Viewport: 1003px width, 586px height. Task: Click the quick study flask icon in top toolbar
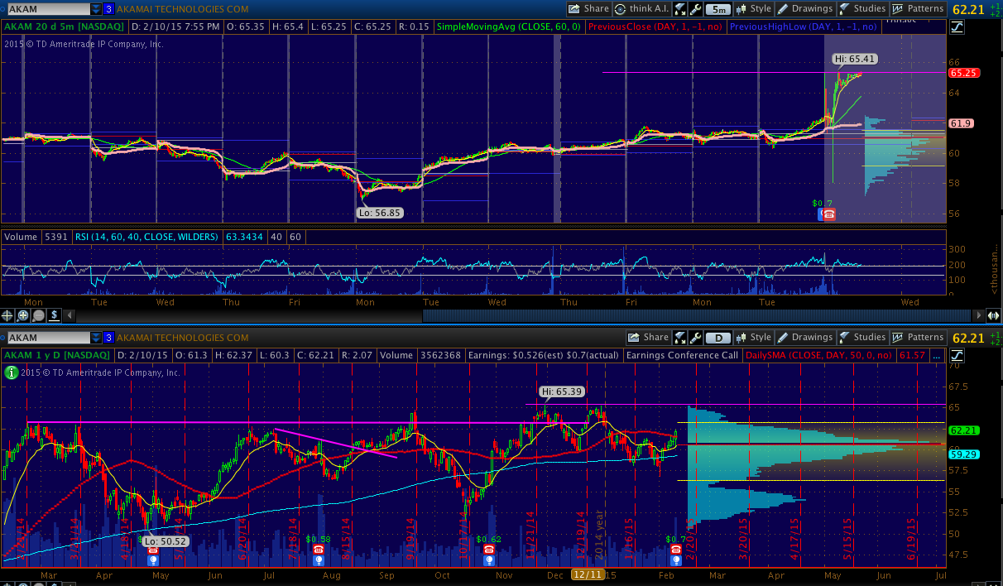click(x=680, y=9)
